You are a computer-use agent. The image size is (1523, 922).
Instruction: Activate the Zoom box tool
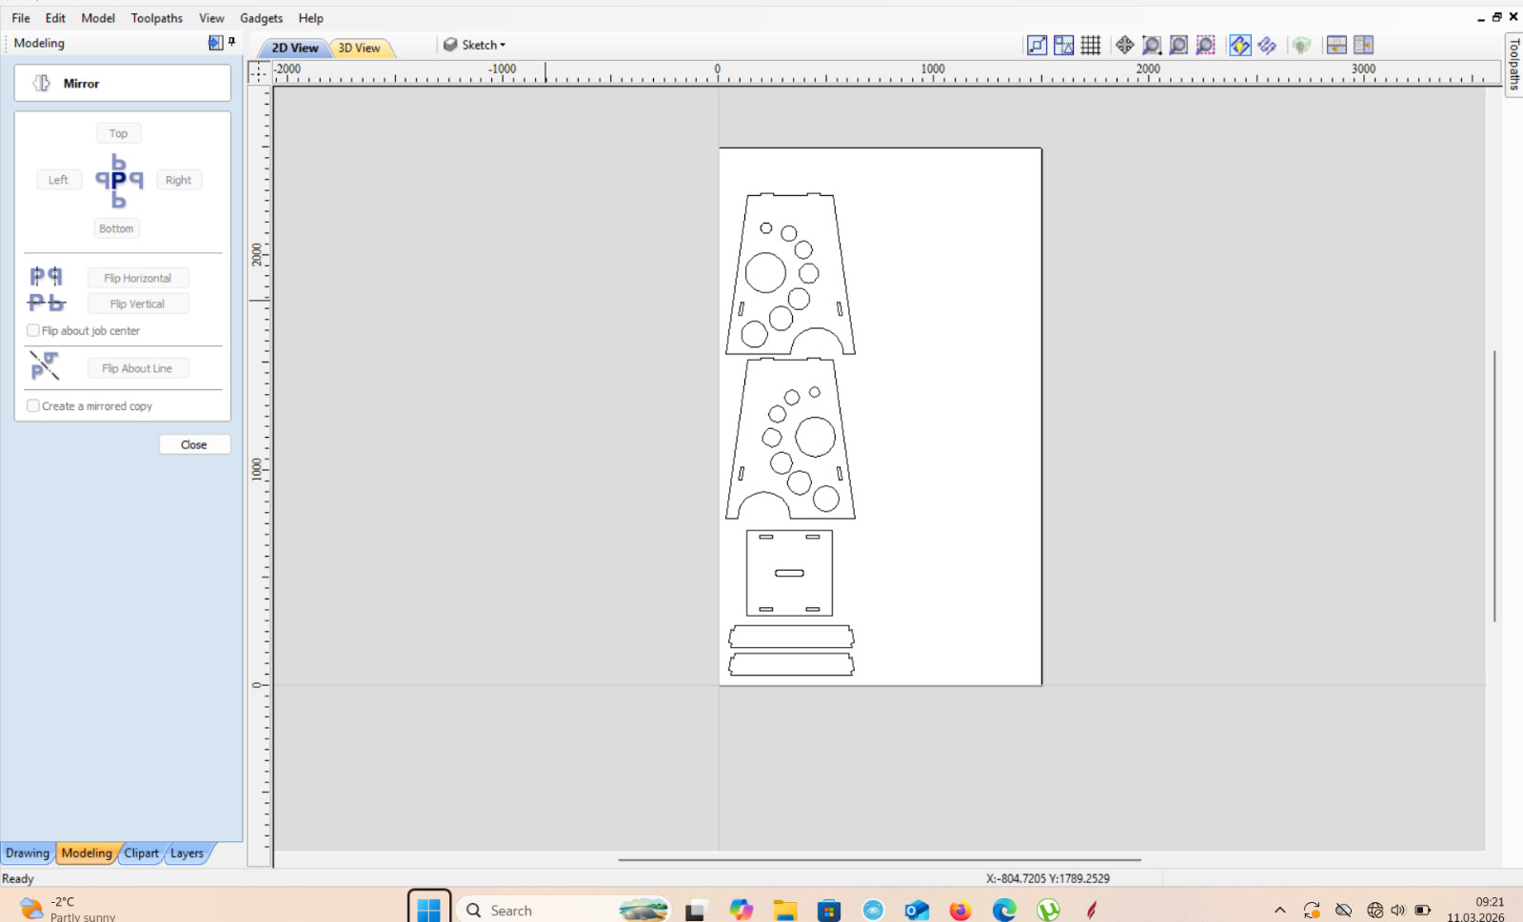click(x=1151, y=45)
